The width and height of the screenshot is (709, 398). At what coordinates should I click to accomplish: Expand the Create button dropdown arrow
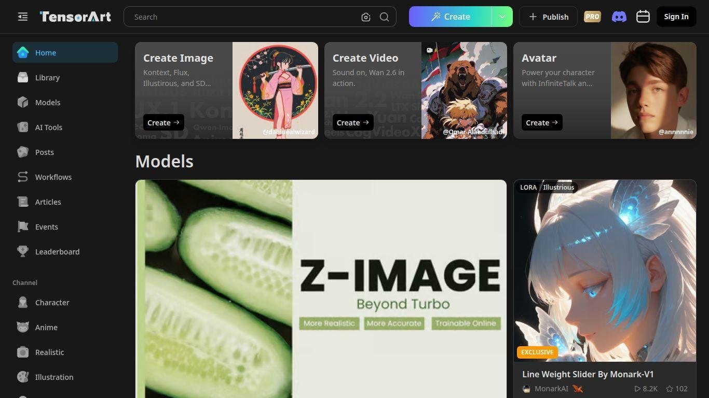click(x=502, y=17)
